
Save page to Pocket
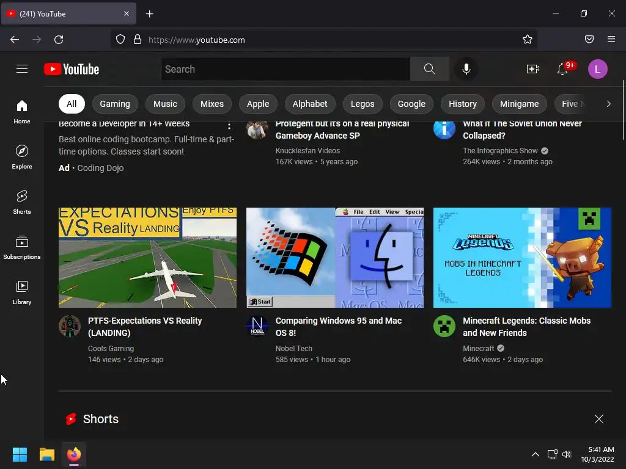[589, 40]
